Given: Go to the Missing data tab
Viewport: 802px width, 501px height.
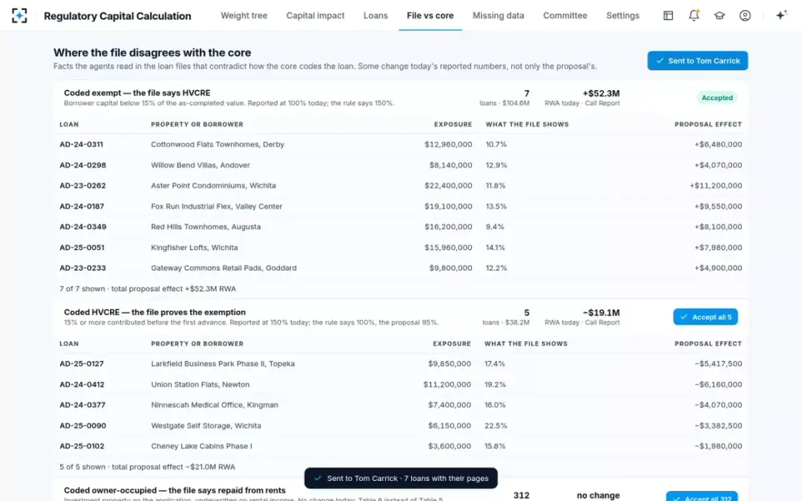Looking at the screenshot, I should coord(499,15).
